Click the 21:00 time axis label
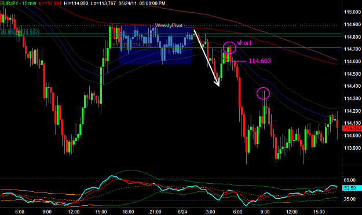Viewport: 362px width, 215px height. [155, 212]
